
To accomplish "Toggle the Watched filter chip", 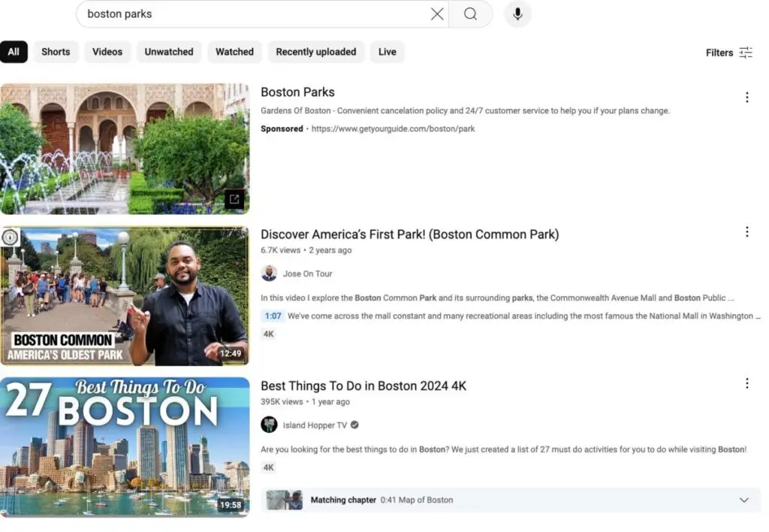I will pos(234,52).
